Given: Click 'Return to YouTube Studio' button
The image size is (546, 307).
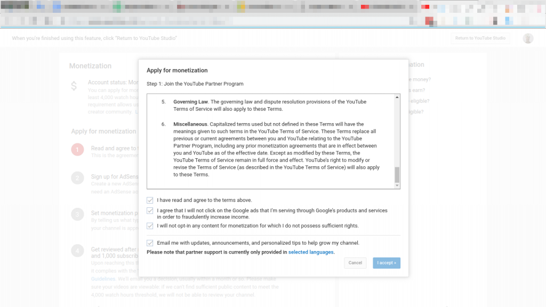Looking at the screenshot, I should (x=480, y=38).
